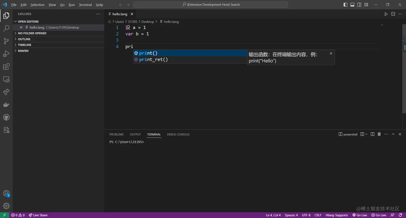Open notifications bell in status bar
Screen dimensions: 406x218
coord(400,215)
